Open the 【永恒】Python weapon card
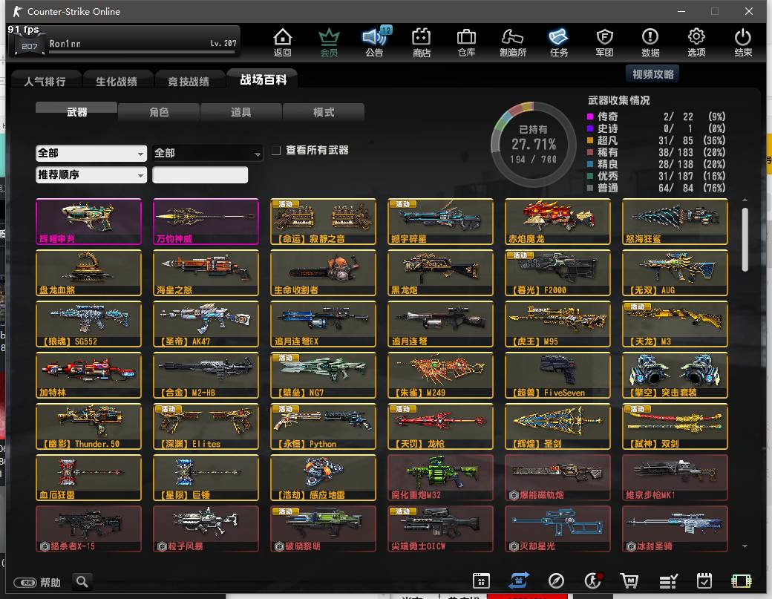 (323, 426)
